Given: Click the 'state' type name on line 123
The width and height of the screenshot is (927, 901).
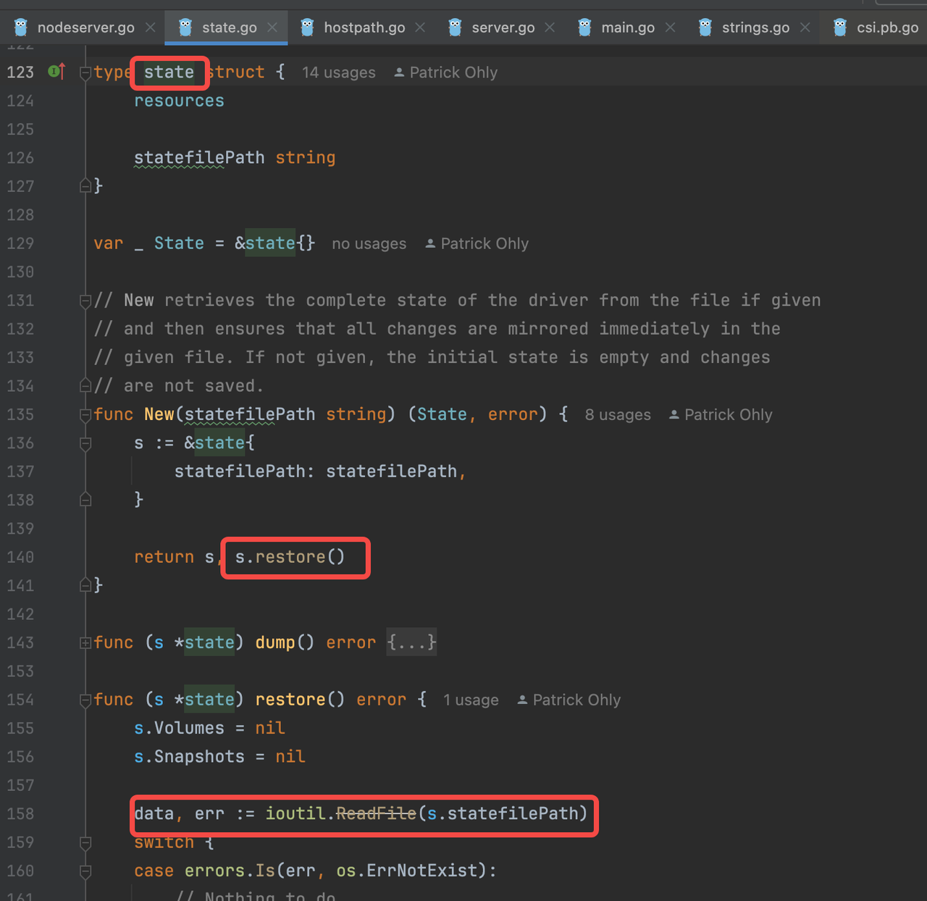Looking at the screenshot, I should point(169,72).
